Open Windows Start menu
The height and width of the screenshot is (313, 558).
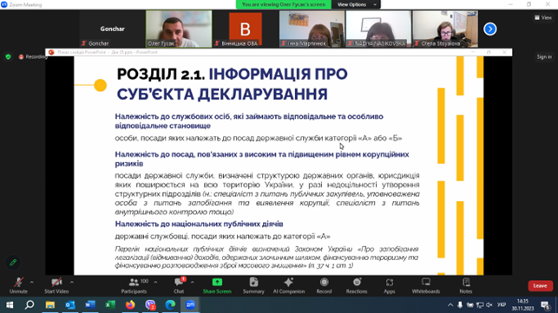tap(10, 305)
